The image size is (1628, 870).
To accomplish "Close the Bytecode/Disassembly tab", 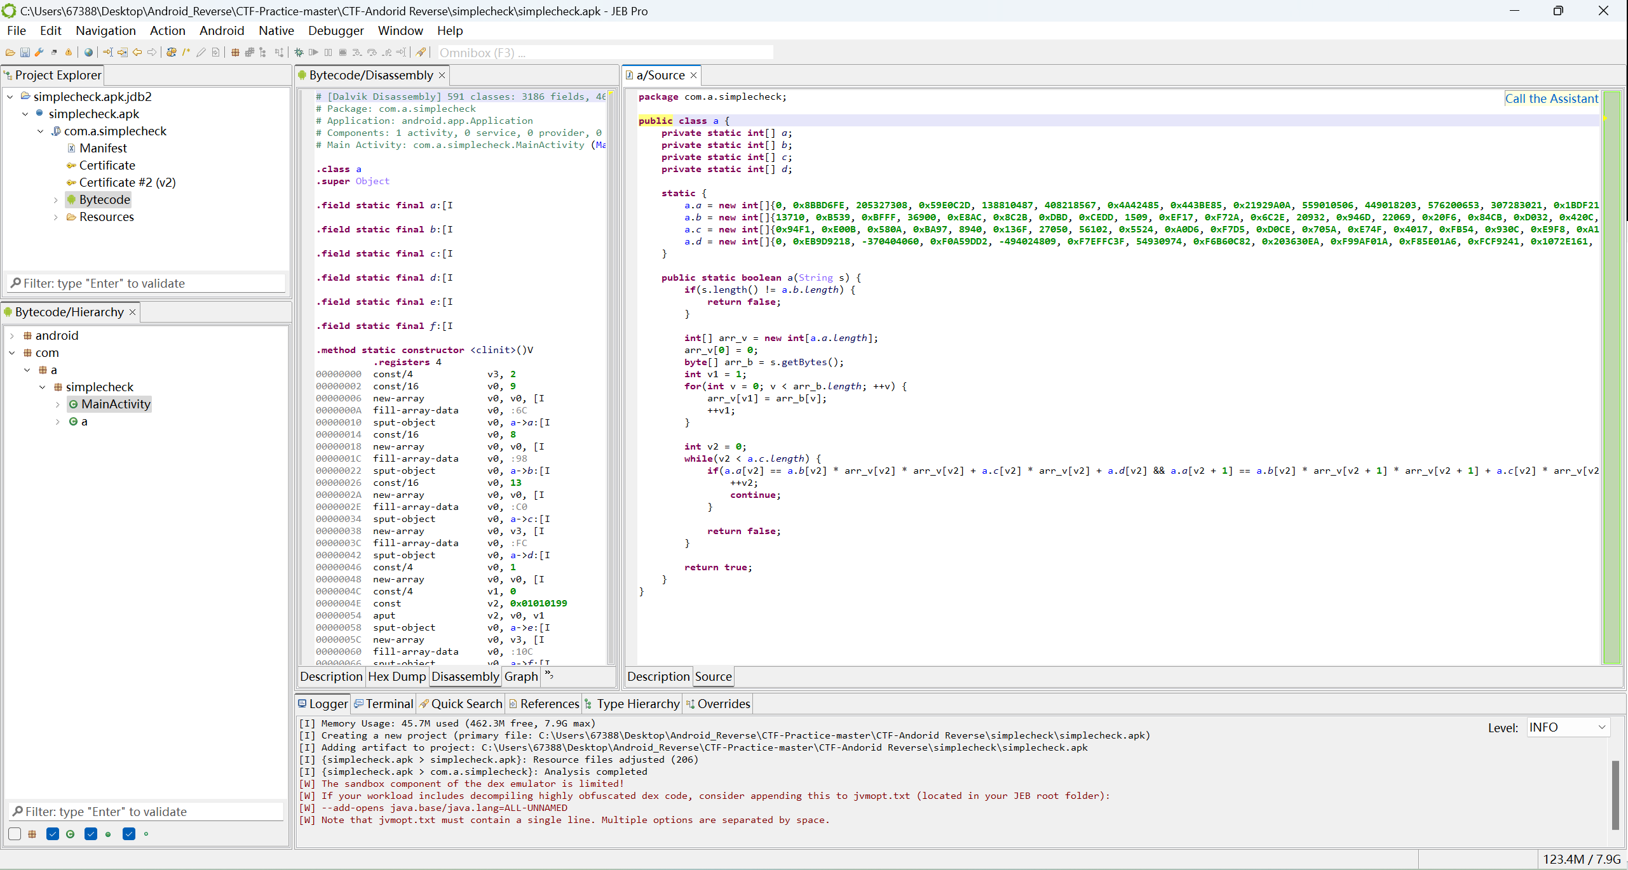I will pos(442,75).
